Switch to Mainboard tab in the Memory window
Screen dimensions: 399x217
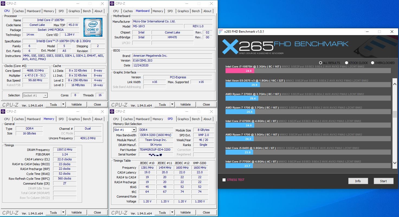pyautogui.click(x=34, y=119)
